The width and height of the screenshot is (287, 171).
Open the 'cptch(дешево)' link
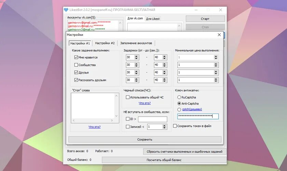click(192, 109)
